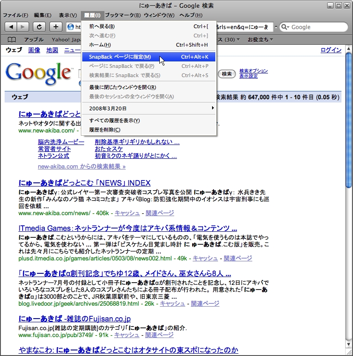
Task: Open にゅーあきば -雑誌のFujisan.co.jp result
Action: coord(74,319)
